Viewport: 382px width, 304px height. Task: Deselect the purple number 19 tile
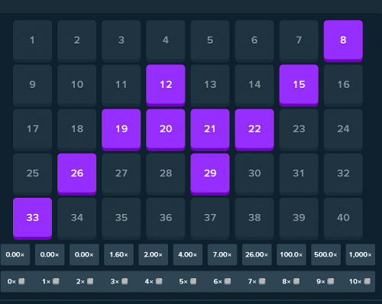tap(121, 130)
